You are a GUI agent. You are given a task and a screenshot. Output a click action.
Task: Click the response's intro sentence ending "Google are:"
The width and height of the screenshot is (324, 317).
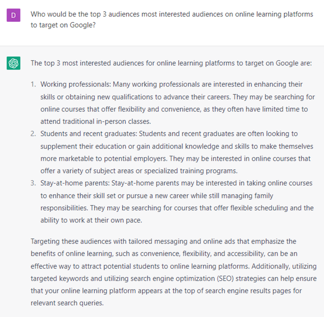(171, 63)
